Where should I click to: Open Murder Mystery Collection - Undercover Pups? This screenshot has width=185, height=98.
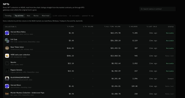(27, 93)
